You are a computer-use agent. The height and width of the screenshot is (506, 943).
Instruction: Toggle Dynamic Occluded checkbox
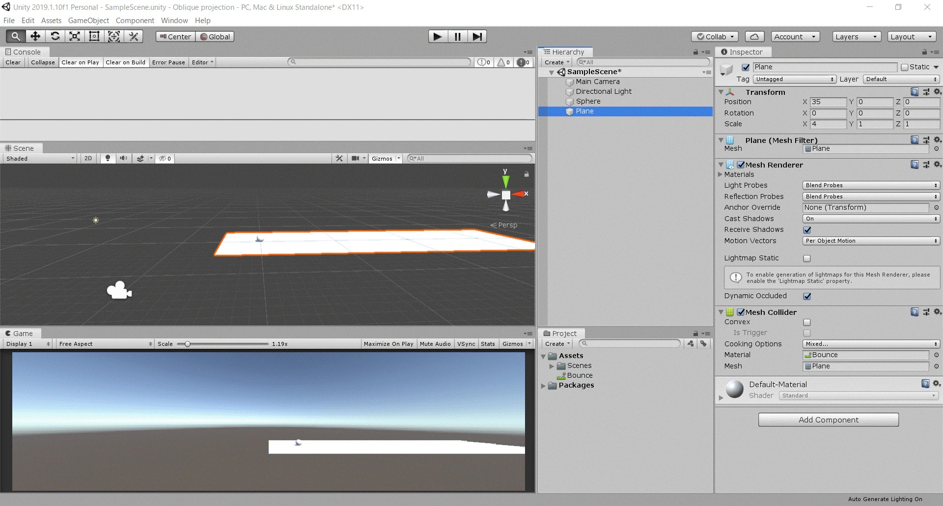pos(807,296)
